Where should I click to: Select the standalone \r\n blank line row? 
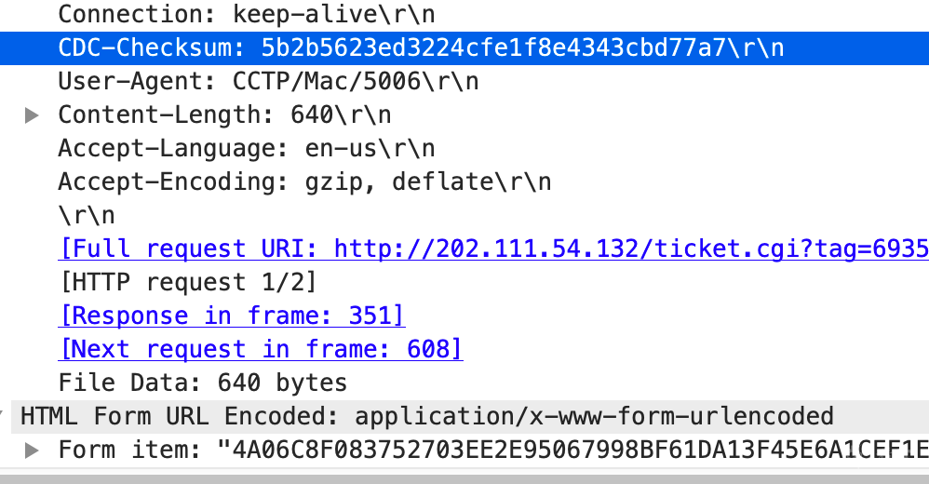click(x=86, y=216)
